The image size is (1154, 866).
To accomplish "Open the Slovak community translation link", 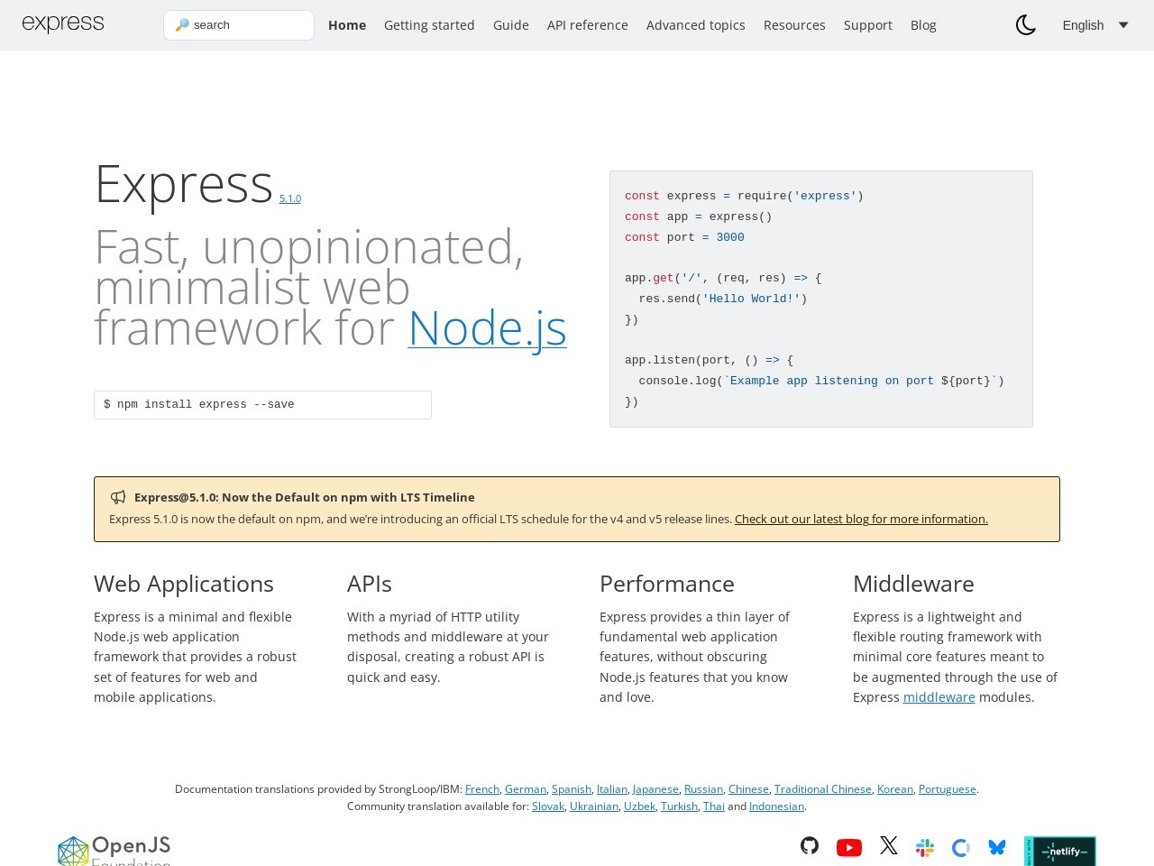I will click(x=548, y=806).
